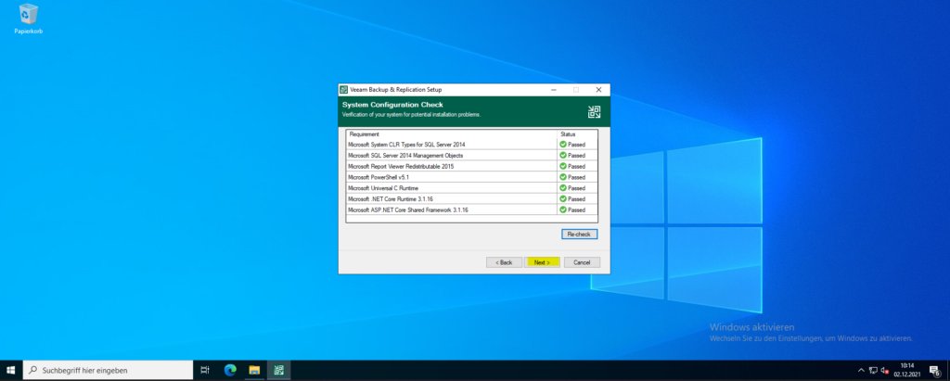
Task: Open File Explorer from taskbar
Action: 253,370
